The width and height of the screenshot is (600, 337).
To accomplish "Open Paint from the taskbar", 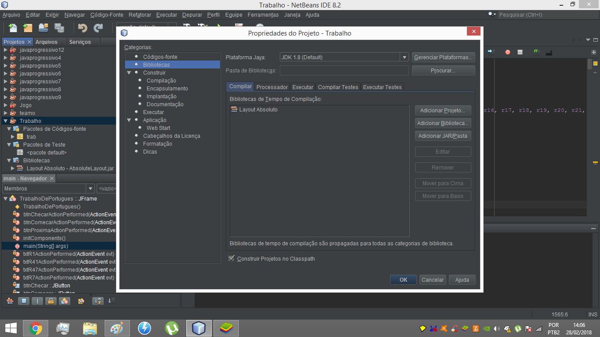I will click(x=117, y=328).
